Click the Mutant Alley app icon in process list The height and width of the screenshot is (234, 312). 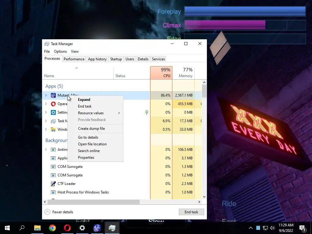tap(53, 95)
